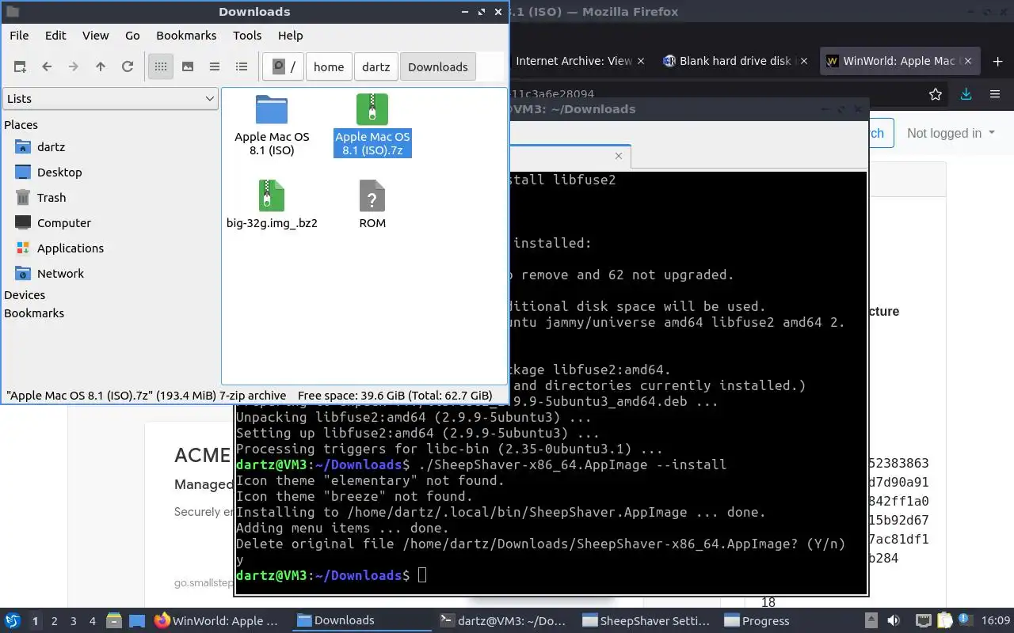Go to home path button
The image size is (1014, 633).
329,66
